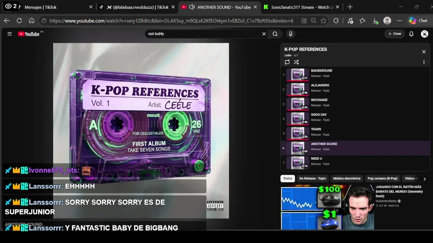This screenshot has height=243, width=433.
Task: Select ANOTHER SOUND in the playlist
Action: tap(355, 148)
